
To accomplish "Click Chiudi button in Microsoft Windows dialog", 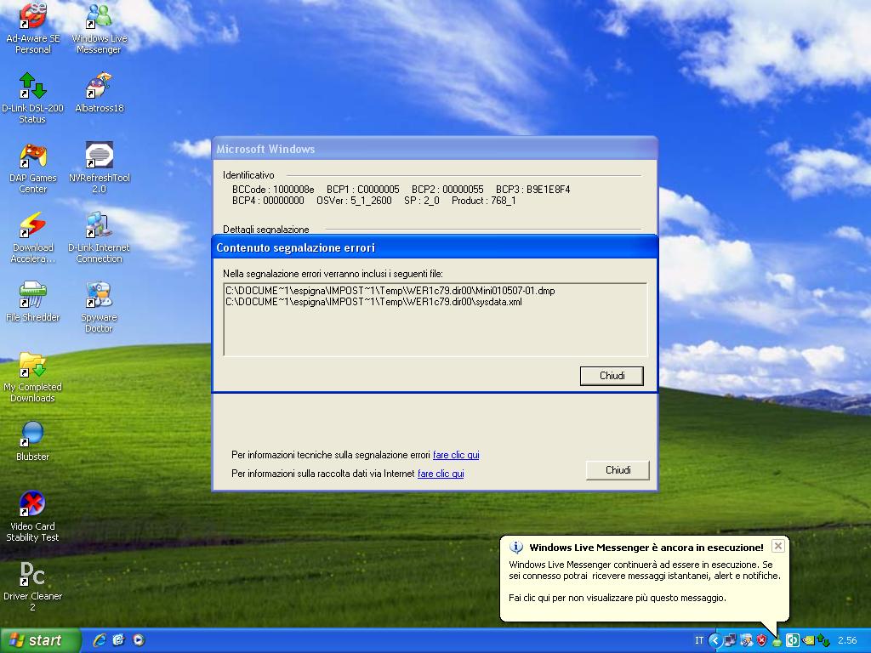I will coord(618,470).
